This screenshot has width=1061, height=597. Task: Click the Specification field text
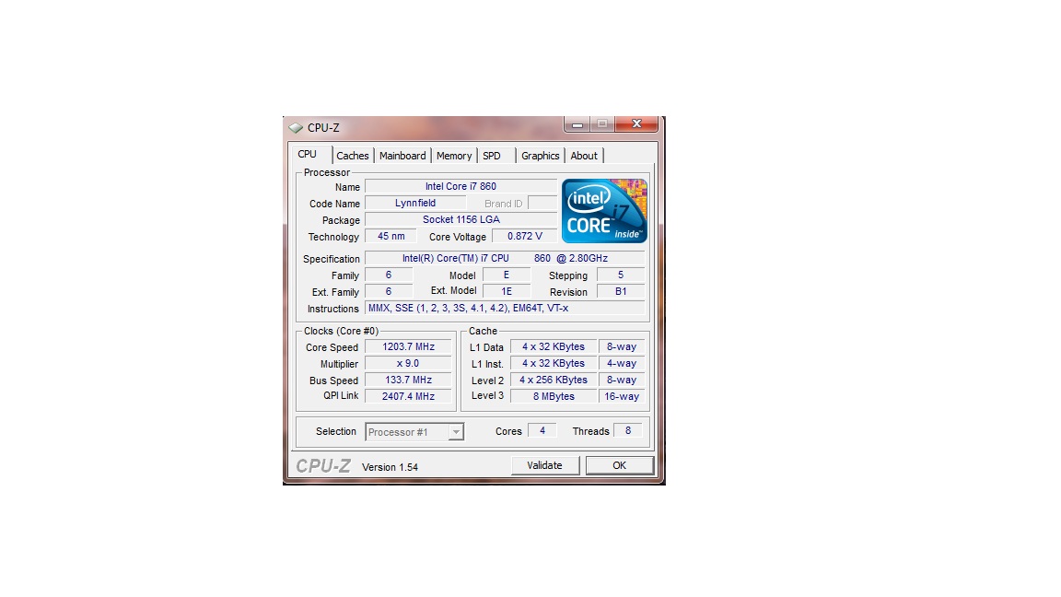click(505, 258)
